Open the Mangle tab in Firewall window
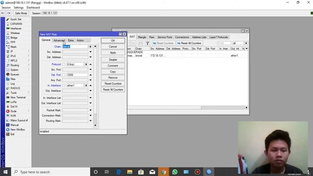This screenshot has width=313, height=176. 142,37
